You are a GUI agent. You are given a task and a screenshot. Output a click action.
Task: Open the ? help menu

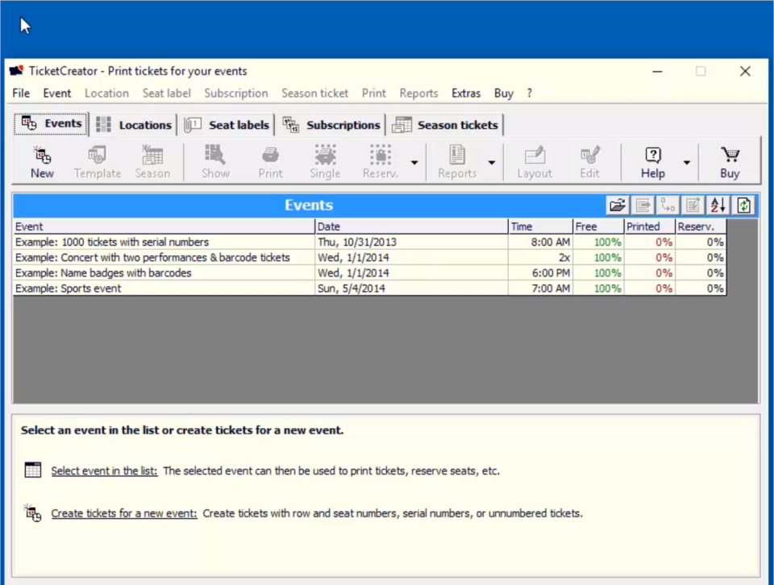pos(529,93)
